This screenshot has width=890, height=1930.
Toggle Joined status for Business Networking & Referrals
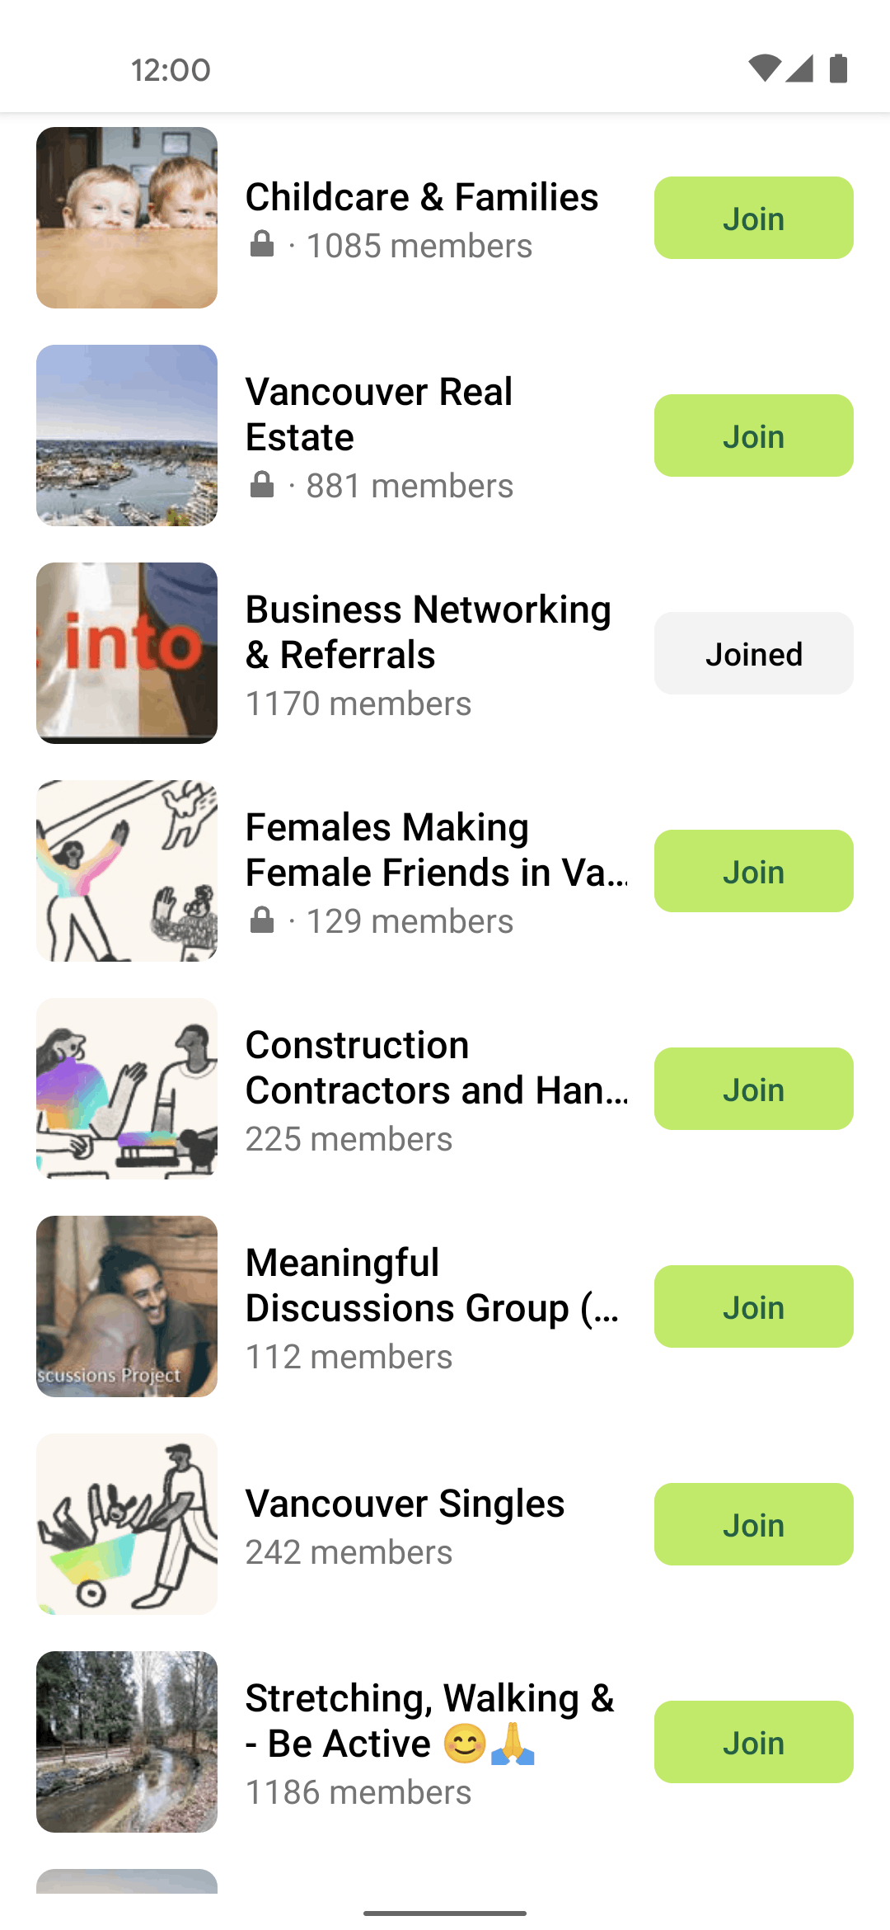coord(753,653)
